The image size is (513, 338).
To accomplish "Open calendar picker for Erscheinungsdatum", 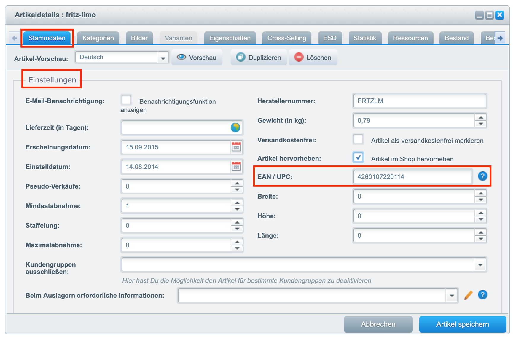I will (x=236, y=147).
